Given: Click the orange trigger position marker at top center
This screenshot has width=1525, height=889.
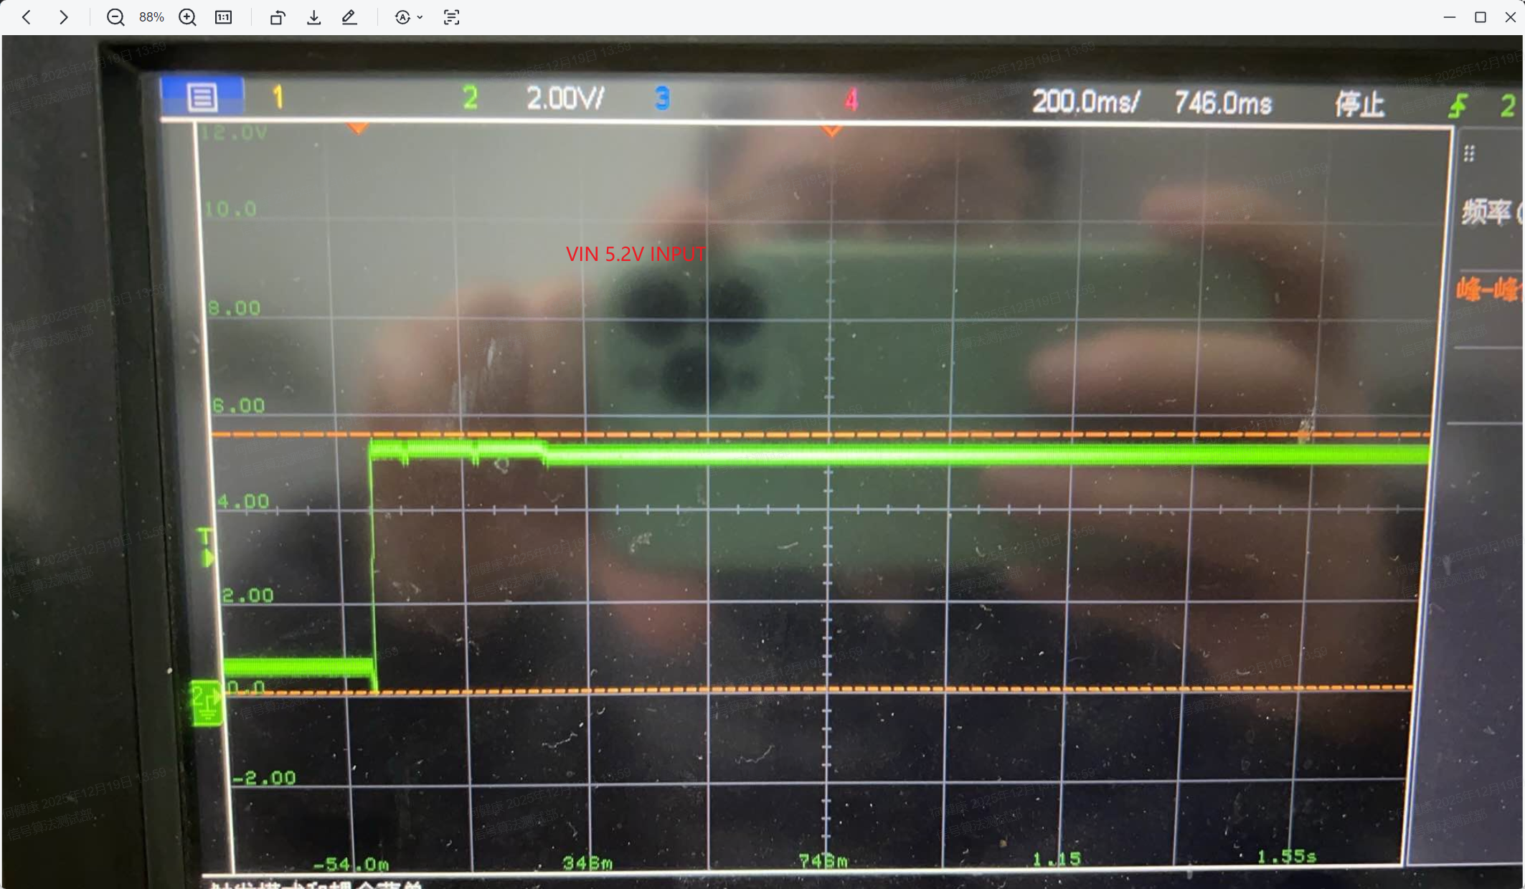Looking at the screenshot, I should tap(831, 131).
